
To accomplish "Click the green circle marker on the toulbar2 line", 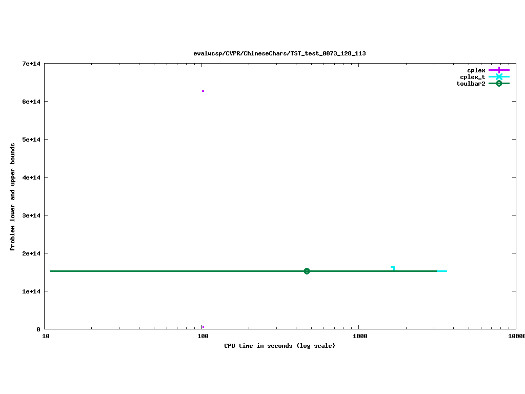I will coord(307,271).
